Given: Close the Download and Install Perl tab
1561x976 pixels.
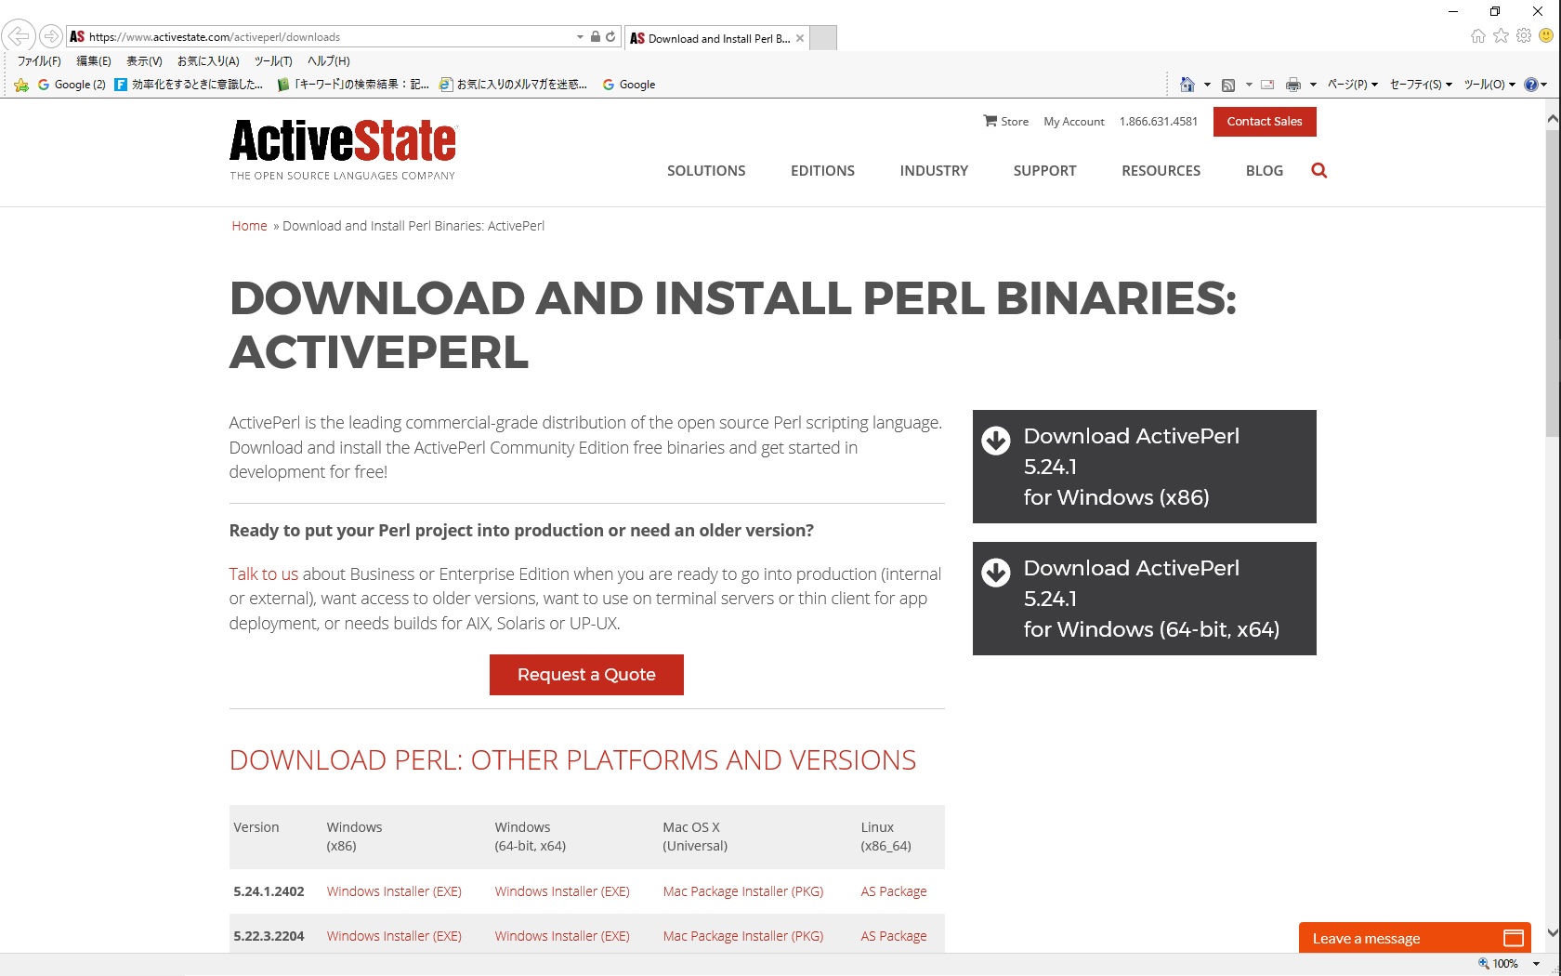Looking at the screenshot, I should (x=800, y=38).
